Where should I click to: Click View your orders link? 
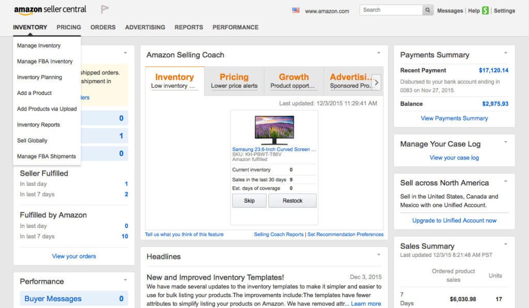click(74, 256)
